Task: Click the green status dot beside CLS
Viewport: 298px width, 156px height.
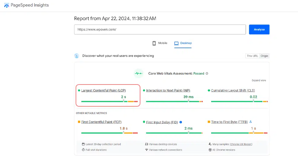Action: tap(209, 91)
